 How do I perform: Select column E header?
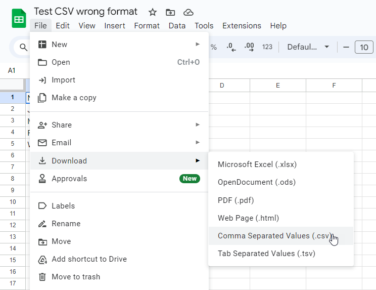(x=278, y=86)
